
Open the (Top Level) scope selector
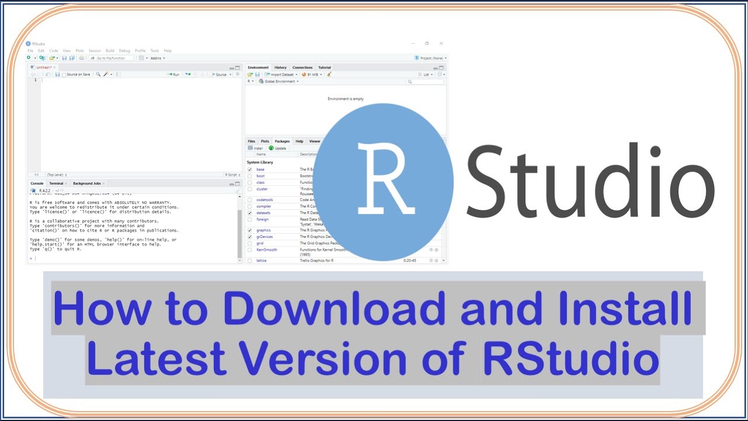pos(57,175)
